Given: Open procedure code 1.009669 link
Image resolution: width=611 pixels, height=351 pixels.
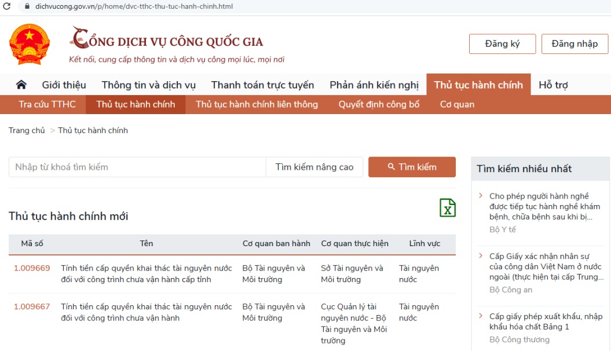Looking at the screenshot, I should (x=32, y=268).
